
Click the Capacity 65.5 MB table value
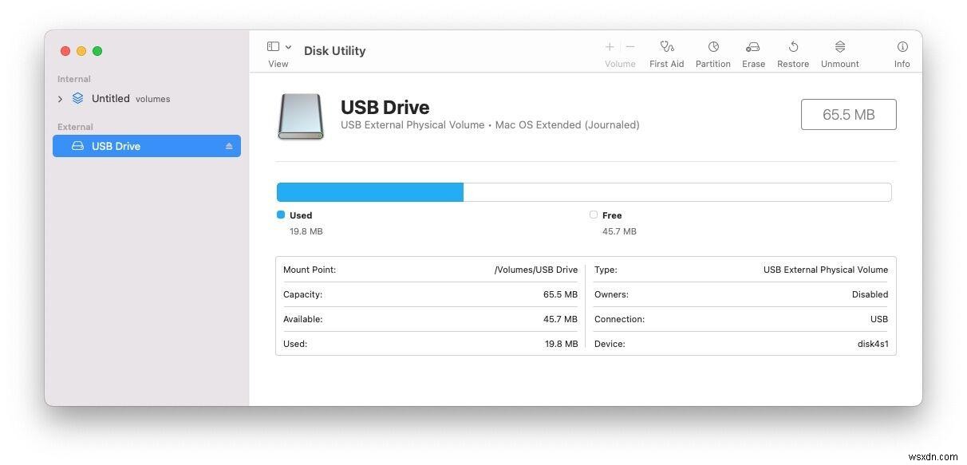560,294
